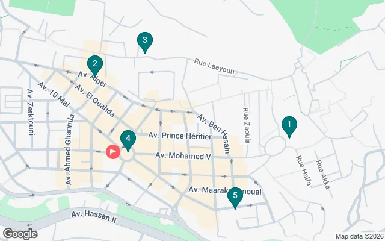Click map marker number 1

(x=289, y=127)
